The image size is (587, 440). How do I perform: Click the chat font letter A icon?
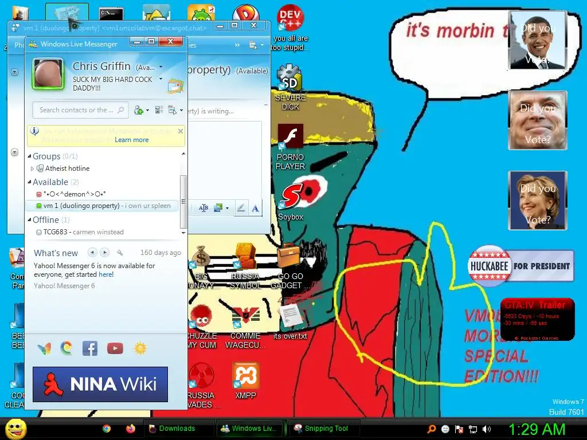255,209
